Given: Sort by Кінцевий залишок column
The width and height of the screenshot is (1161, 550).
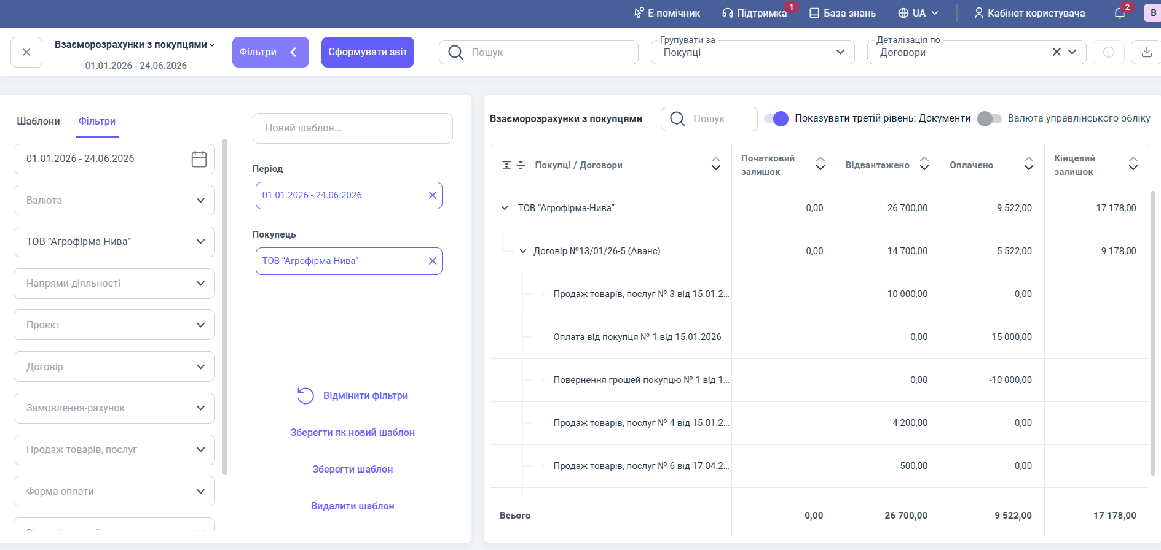Looking at the screenshot, I should (x=1133, y=163).
